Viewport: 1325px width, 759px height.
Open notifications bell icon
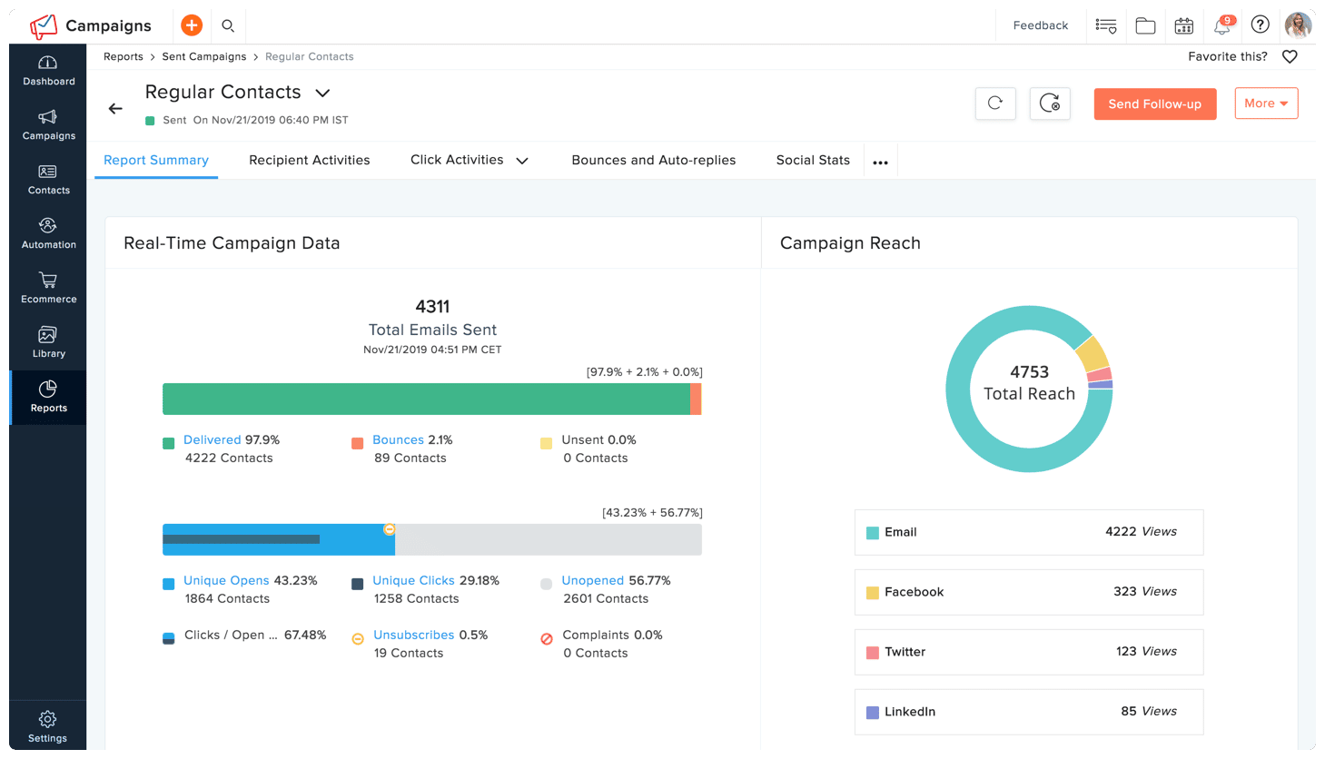tap(1222, 25)
